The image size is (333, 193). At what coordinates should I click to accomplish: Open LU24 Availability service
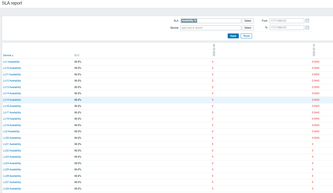pyautogui.click(x=12, y=163)
